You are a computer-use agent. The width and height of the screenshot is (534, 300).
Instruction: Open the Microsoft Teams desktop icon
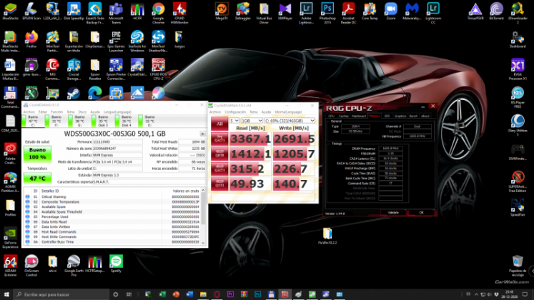pos(116,9)
